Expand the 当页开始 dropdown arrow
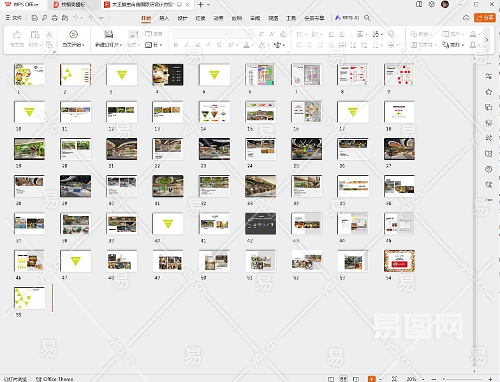 pos(84,45)
